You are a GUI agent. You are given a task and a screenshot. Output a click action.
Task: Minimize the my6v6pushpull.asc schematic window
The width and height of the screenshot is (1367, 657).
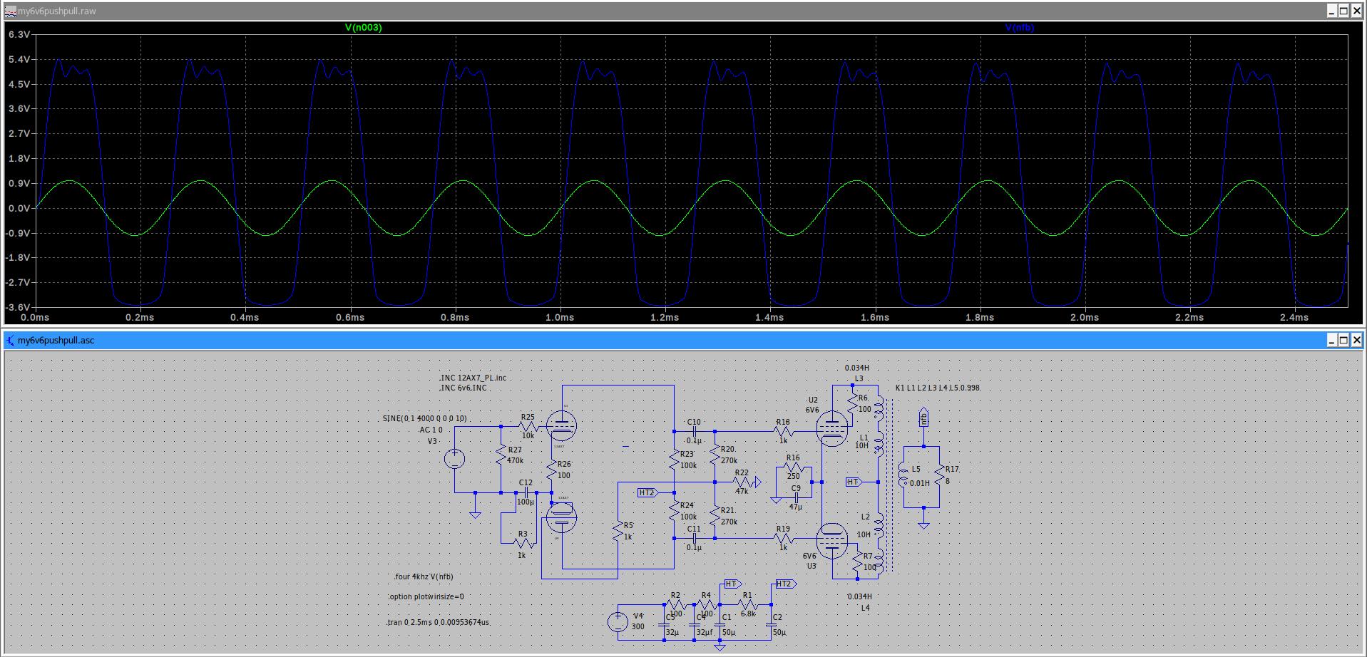pyautogui.click(x=1332, y=340)
